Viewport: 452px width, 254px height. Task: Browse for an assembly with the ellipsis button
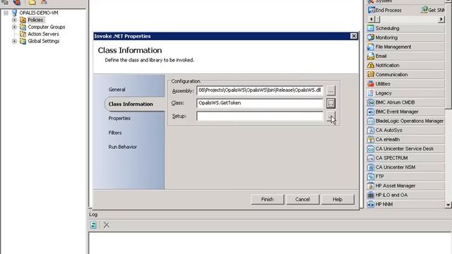tap(331, 91)
